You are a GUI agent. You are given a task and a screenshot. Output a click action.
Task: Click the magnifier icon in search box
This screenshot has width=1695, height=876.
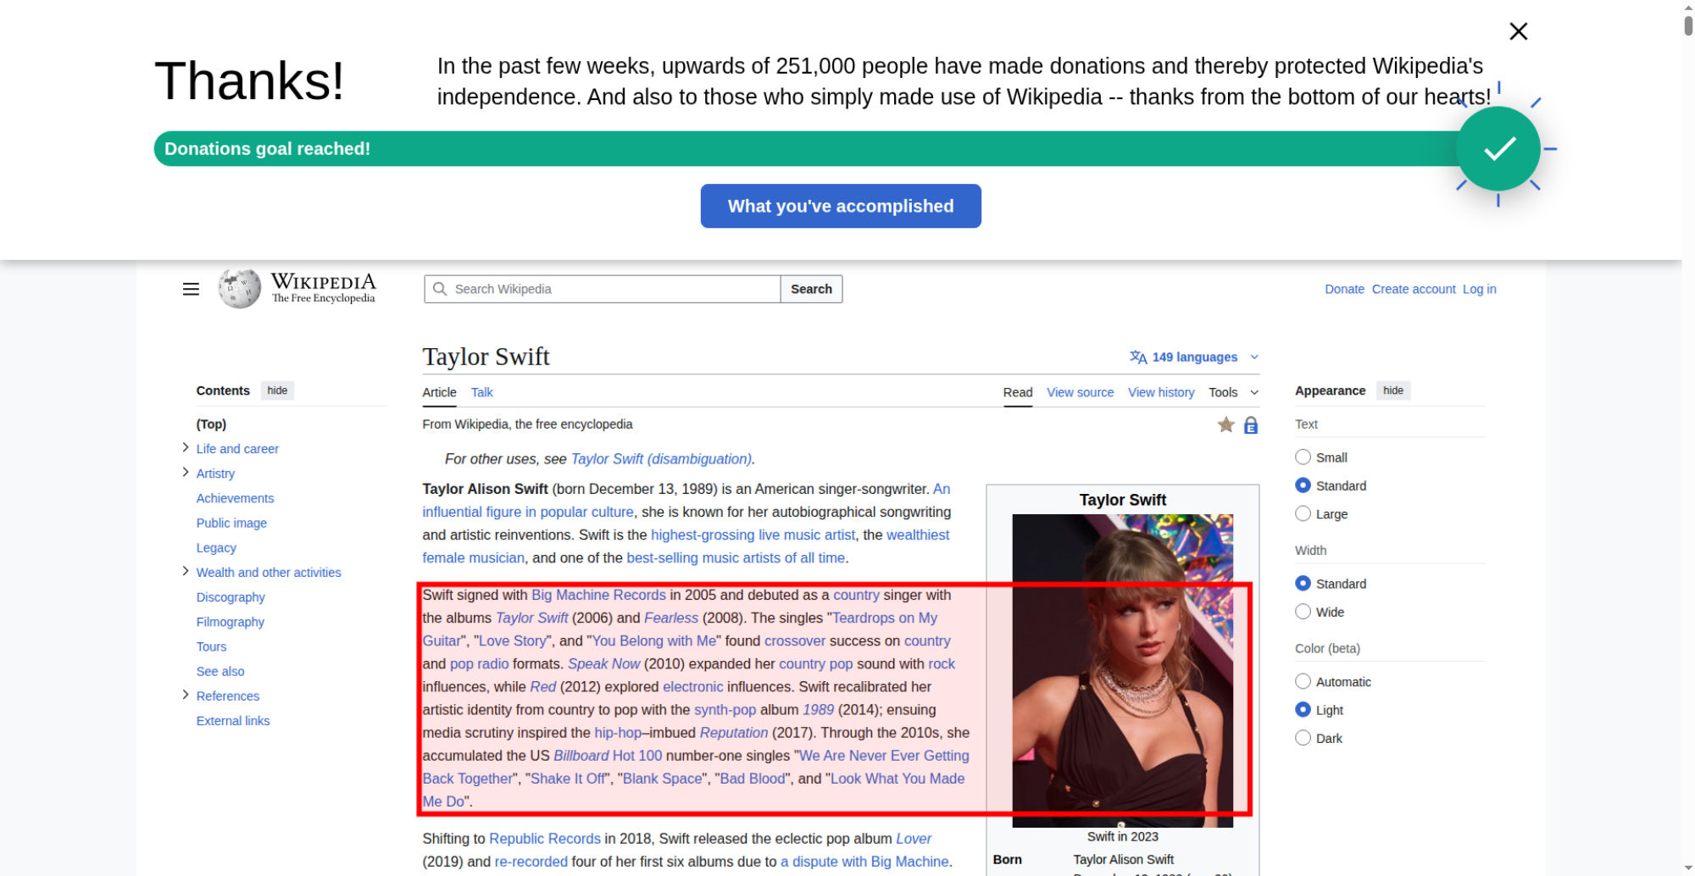point(440,289)
